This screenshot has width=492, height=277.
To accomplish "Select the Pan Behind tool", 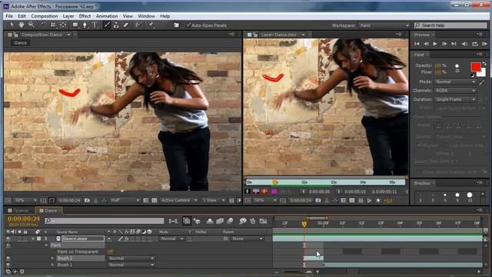I will pos(63,25).
